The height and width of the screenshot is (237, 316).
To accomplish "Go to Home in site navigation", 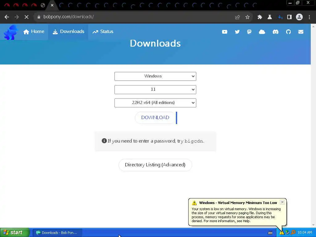I will 34,32.
